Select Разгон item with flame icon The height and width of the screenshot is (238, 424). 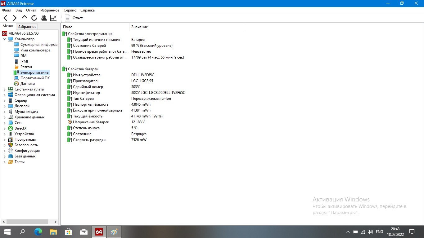tap(26, 67)
